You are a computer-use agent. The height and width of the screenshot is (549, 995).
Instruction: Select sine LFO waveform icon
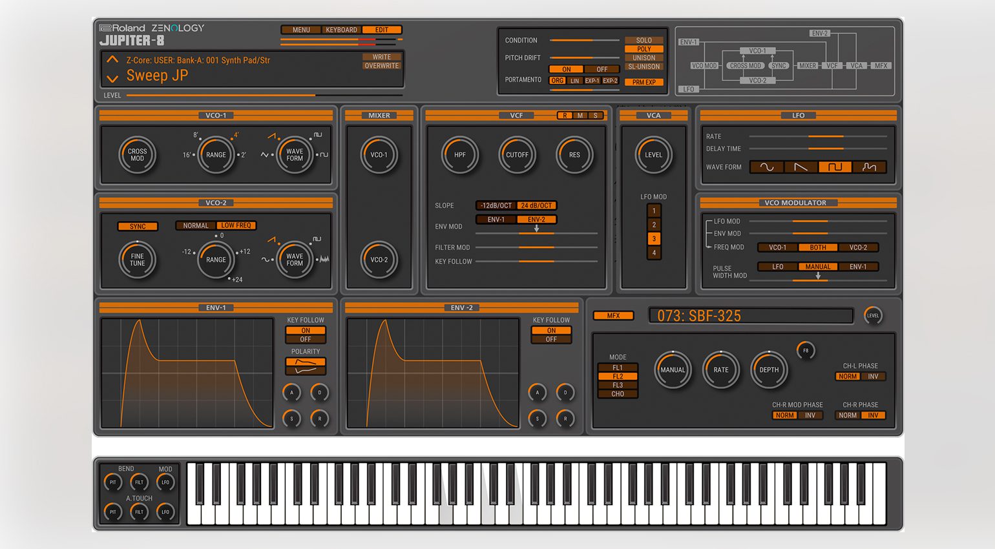click(767, 167)
